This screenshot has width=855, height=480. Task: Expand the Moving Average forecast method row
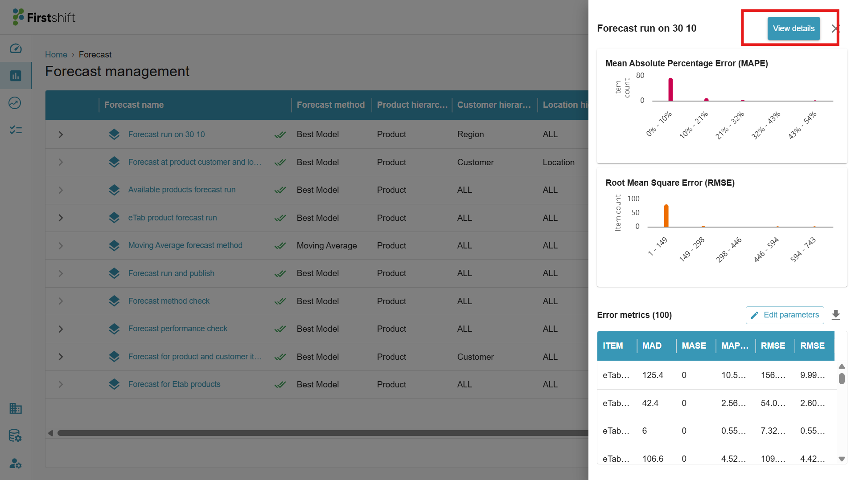(x=61, y=246)
